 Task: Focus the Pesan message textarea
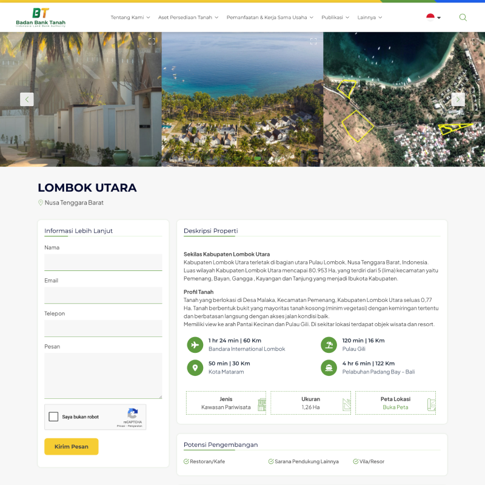pyautogui.click(x=103, y=376)
